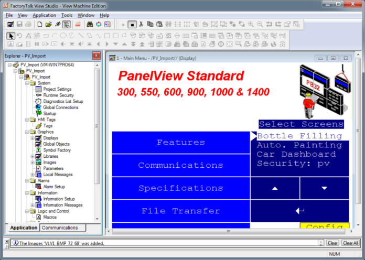This screenshot has width=365, height=260.
Task: Click the binoculars Find icon
Action: 90,24
